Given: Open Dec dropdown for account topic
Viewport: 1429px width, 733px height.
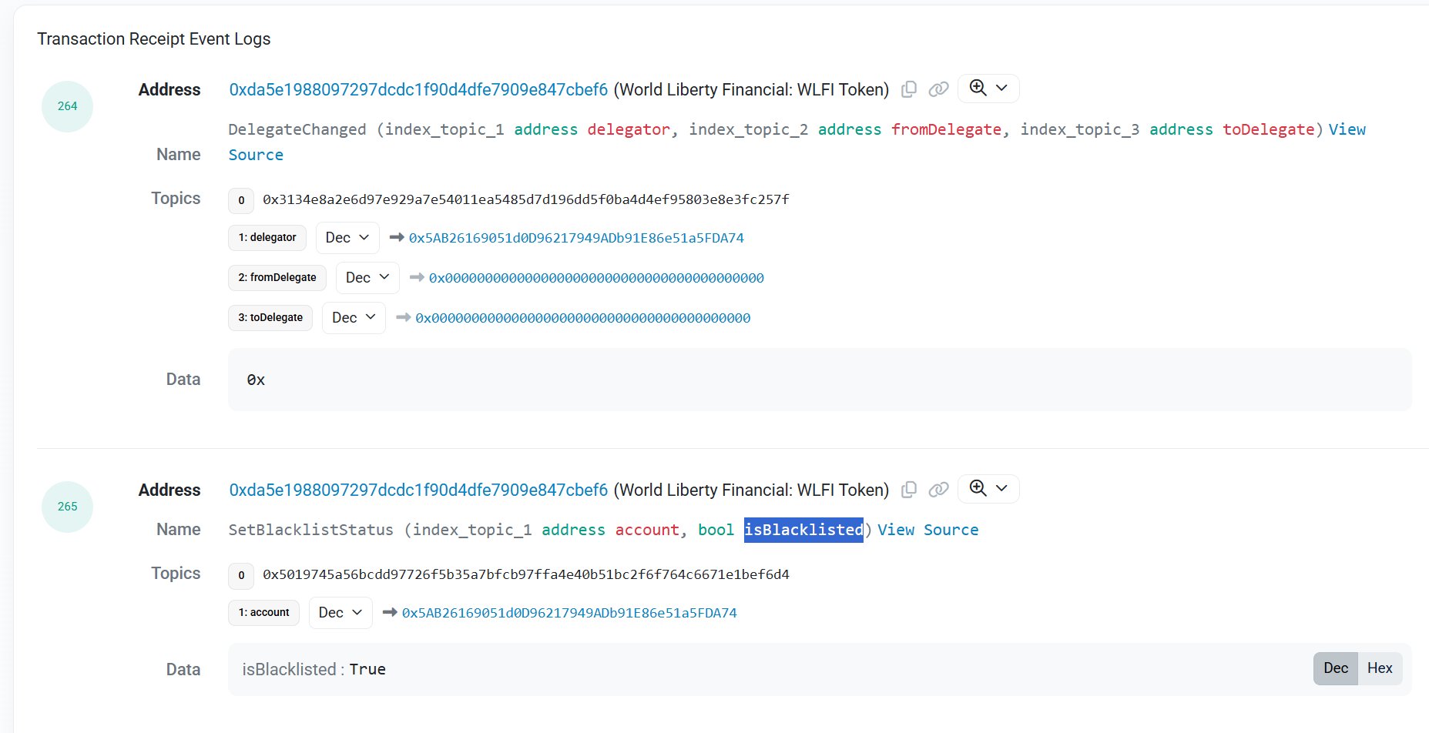Looking at the screenshot, I should coord(340,613).
